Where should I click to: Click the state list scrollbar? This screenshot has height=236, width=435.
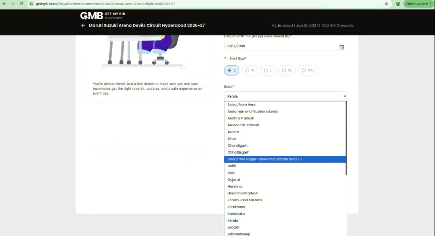click(346, 138)
